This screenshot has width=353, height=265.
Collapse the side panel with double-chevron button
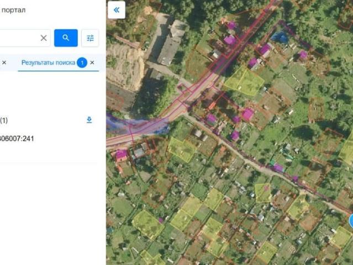coord(117,10)
